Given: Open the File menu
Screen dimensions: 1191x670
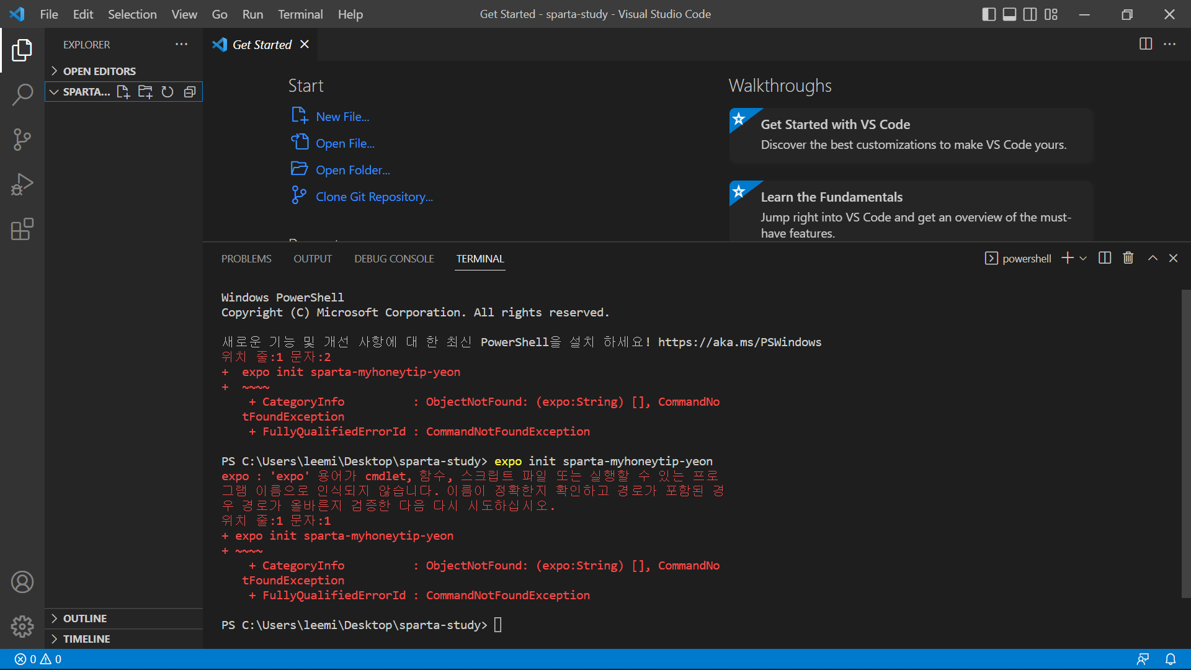Looking at the screenshot, I should pyautogui.click(x=48, y=14).
